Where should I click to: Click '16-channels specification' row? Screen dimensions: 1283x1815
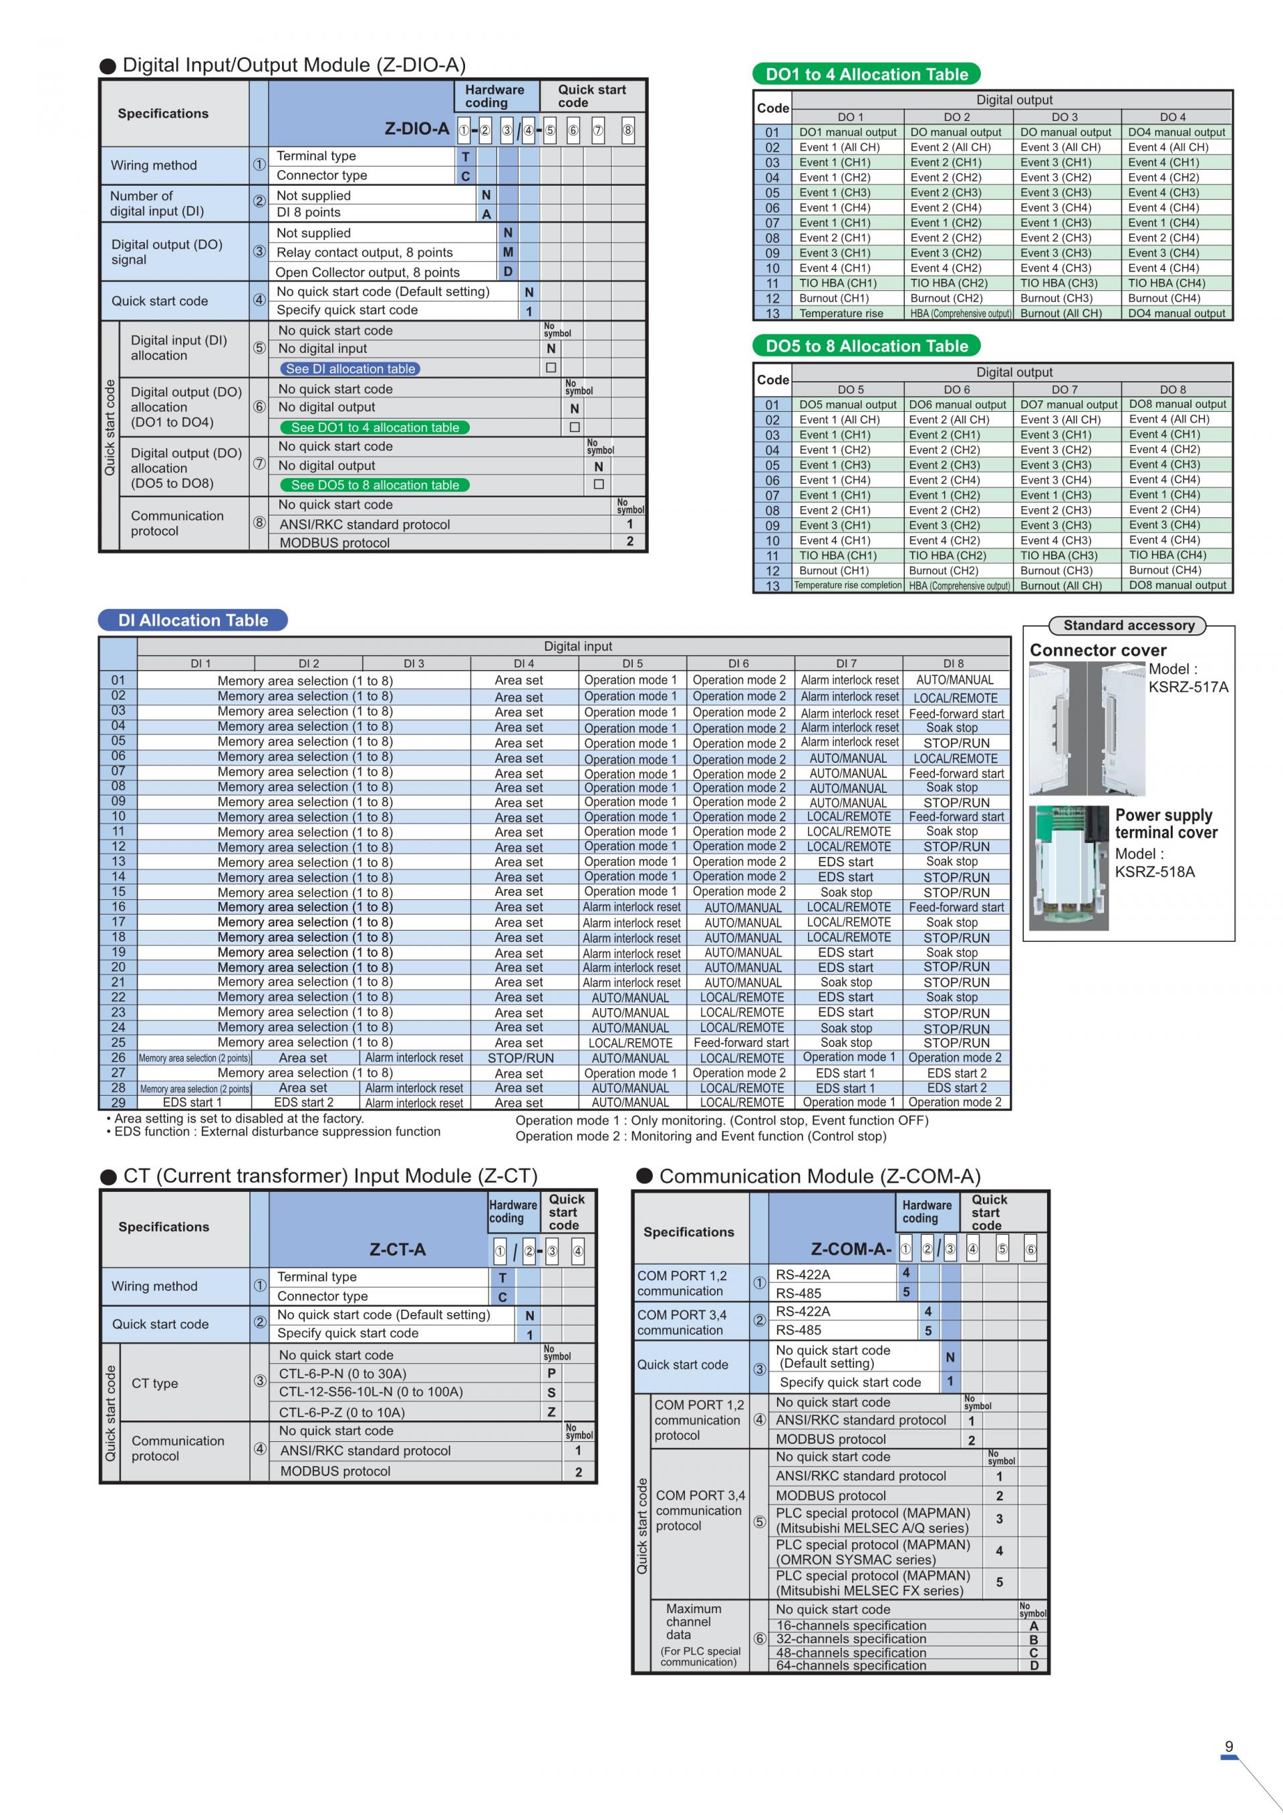(x=851, y=1625)
